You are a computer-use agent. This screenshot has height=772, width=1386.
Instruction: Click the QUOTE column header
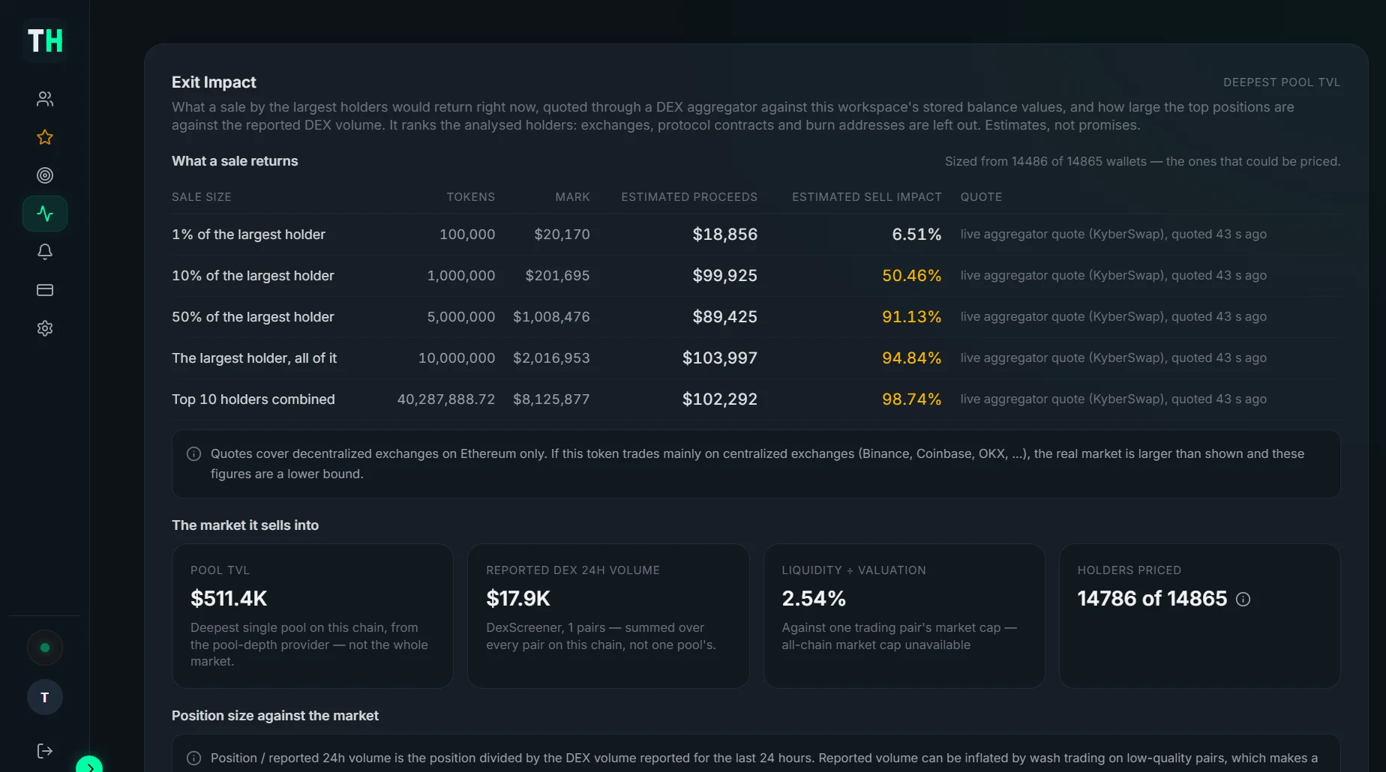pyautogui.click(x=981, y=197)
